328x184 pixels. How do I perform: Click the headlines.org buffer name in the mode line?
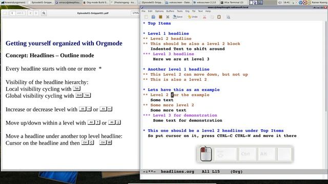click(177, 172)
